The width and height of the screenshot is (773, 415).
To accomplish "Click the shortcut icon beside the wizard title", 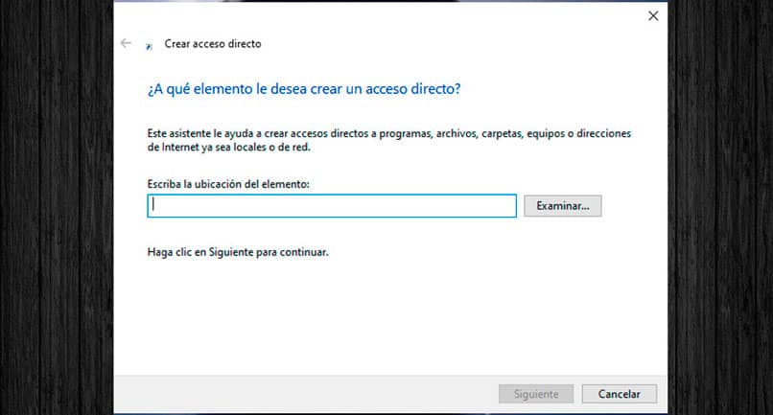I will 148,44.
